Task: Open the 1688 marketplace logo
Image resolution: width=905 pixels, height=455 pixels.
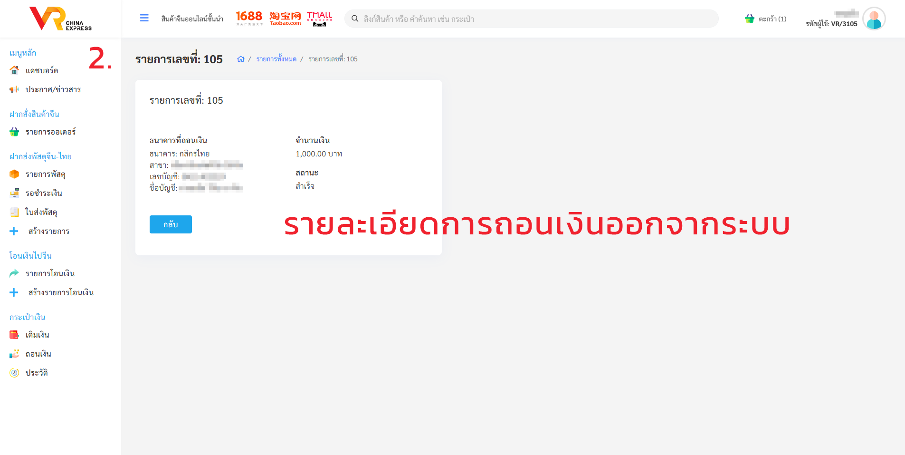Action: 249,18
